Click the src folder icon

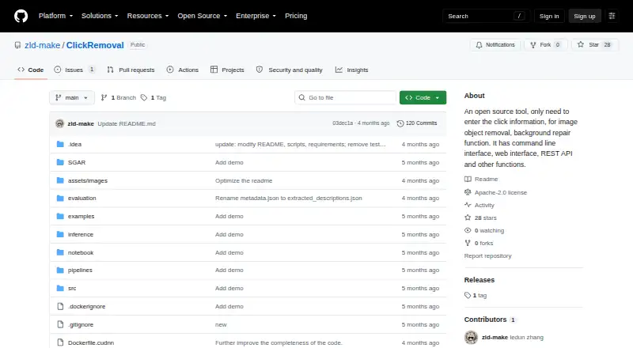point(60,288)
